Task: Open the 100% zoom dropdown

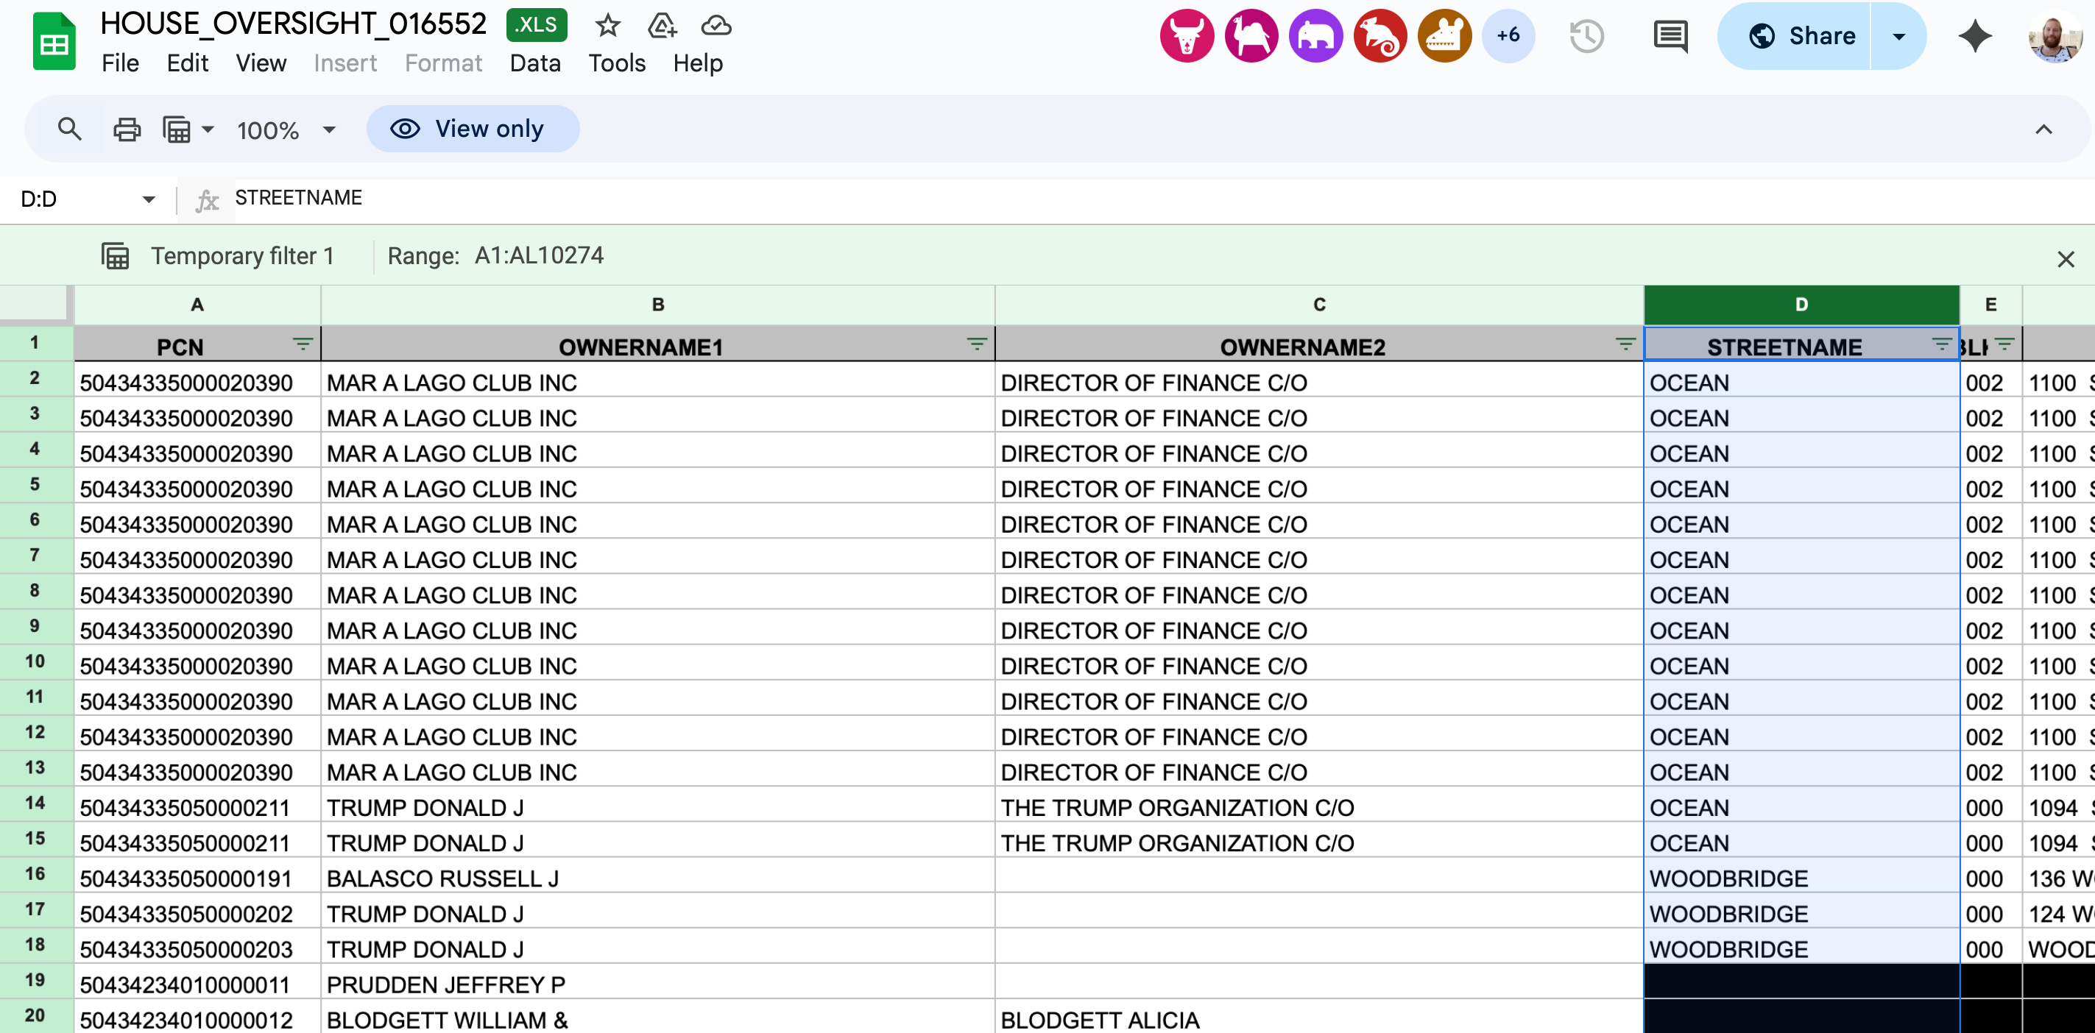Action: click(x=286, y=130)
